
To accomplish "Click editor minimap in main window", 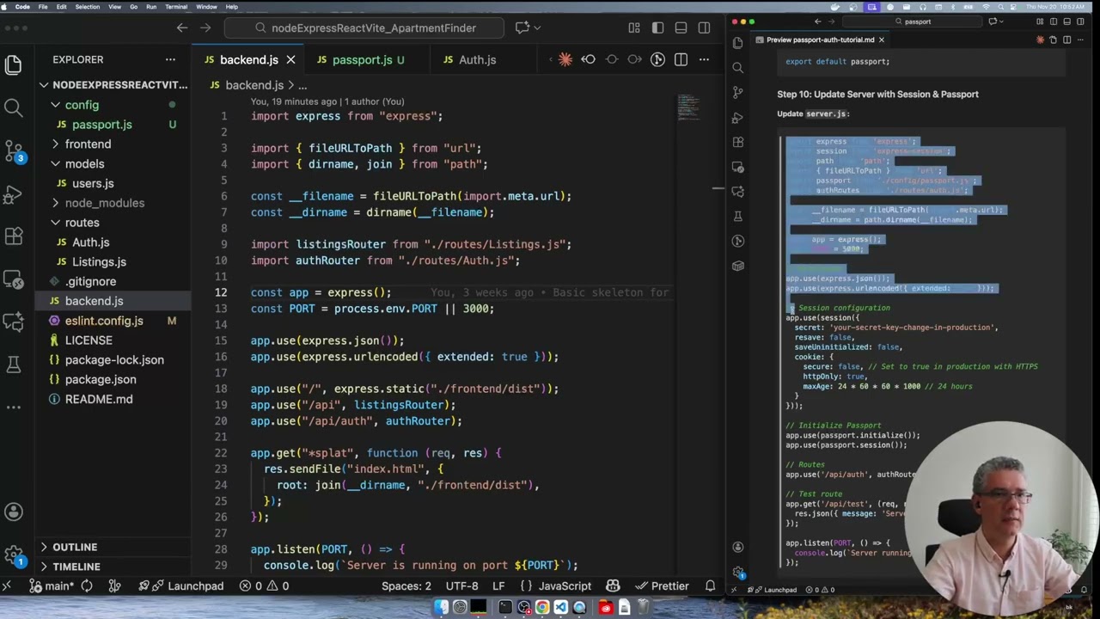I will [689, 107].
